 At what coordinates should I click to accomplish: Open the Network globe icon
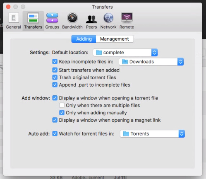(108, 18)
